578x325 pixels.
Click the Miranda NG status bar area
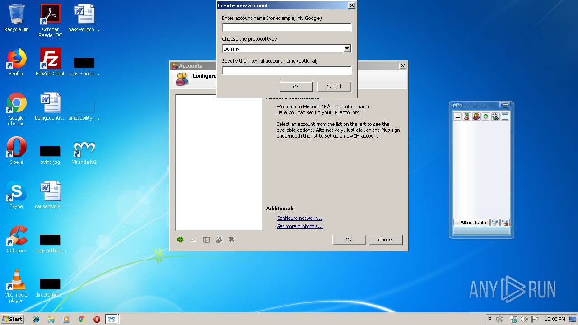click(x=481, y=231)
